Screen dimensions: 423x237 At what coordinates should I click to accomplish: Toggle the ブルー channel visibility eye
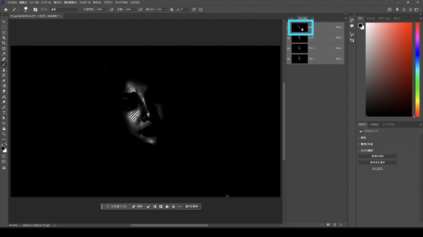[x=289, y=59]
